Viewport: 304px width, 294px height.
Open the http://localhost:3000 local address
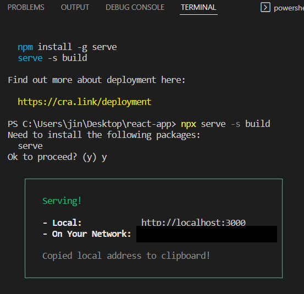point(194,223)
